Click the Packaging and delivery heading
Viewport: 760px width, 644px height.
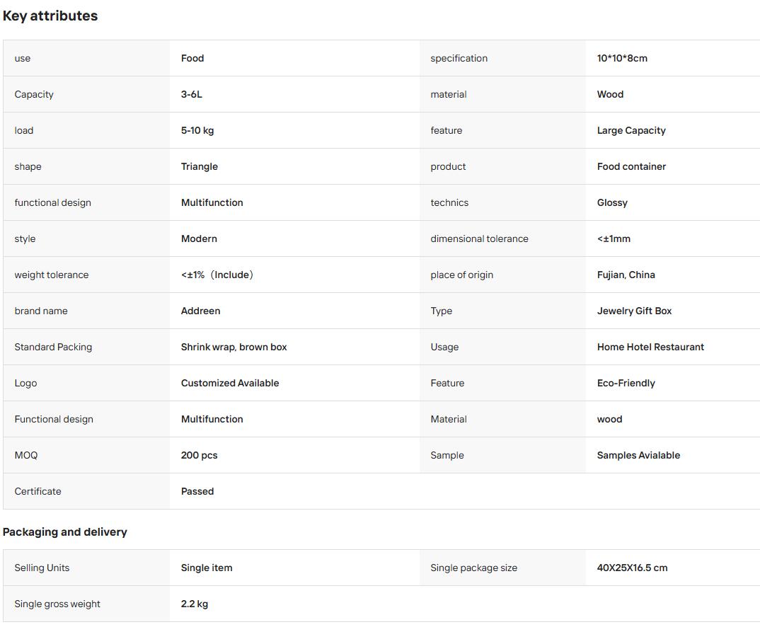click(65, 532)
